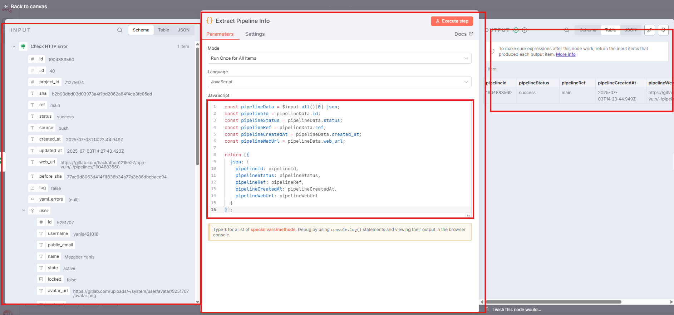Pin the output data with pin icon

tap(663, 30)
